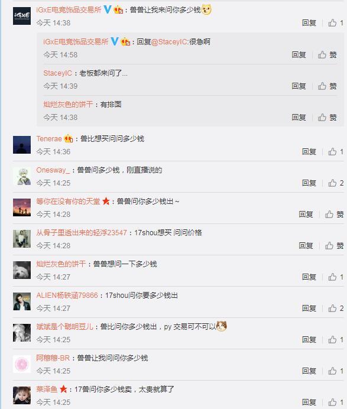The height and width of the screenshot is (409, 347).
Task: Open iGxE avatar thumbnail profile
Action: (x=22, y=16)
